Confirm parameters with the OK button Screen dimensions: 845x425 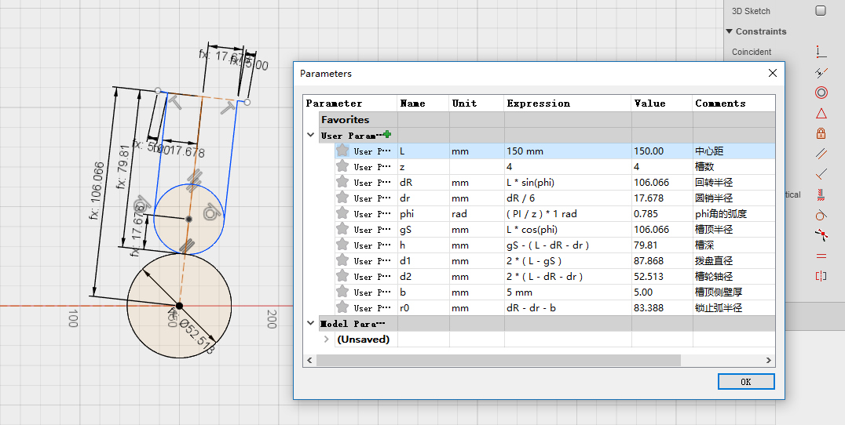click(x=746, y=381)
